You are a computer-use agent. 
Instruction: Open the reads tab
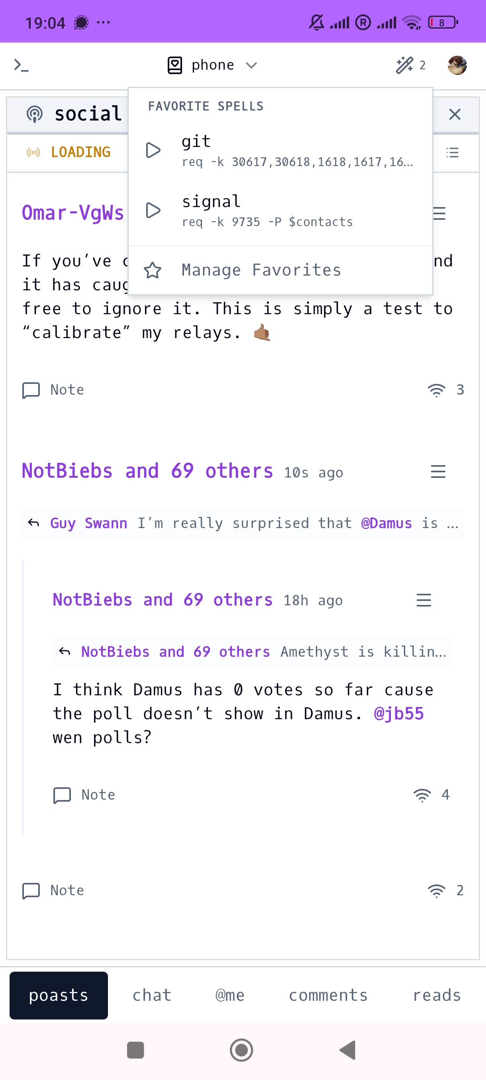point(437,995)
